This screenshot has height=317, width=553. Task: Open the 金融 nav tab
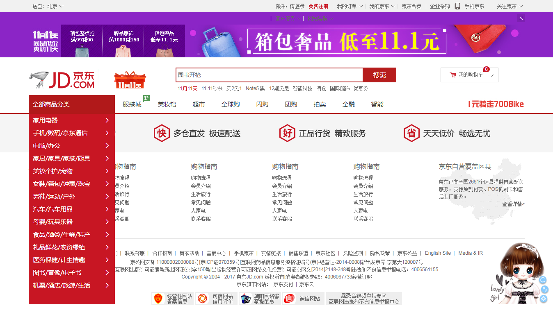pyautogui.click(x=348, y=104)
